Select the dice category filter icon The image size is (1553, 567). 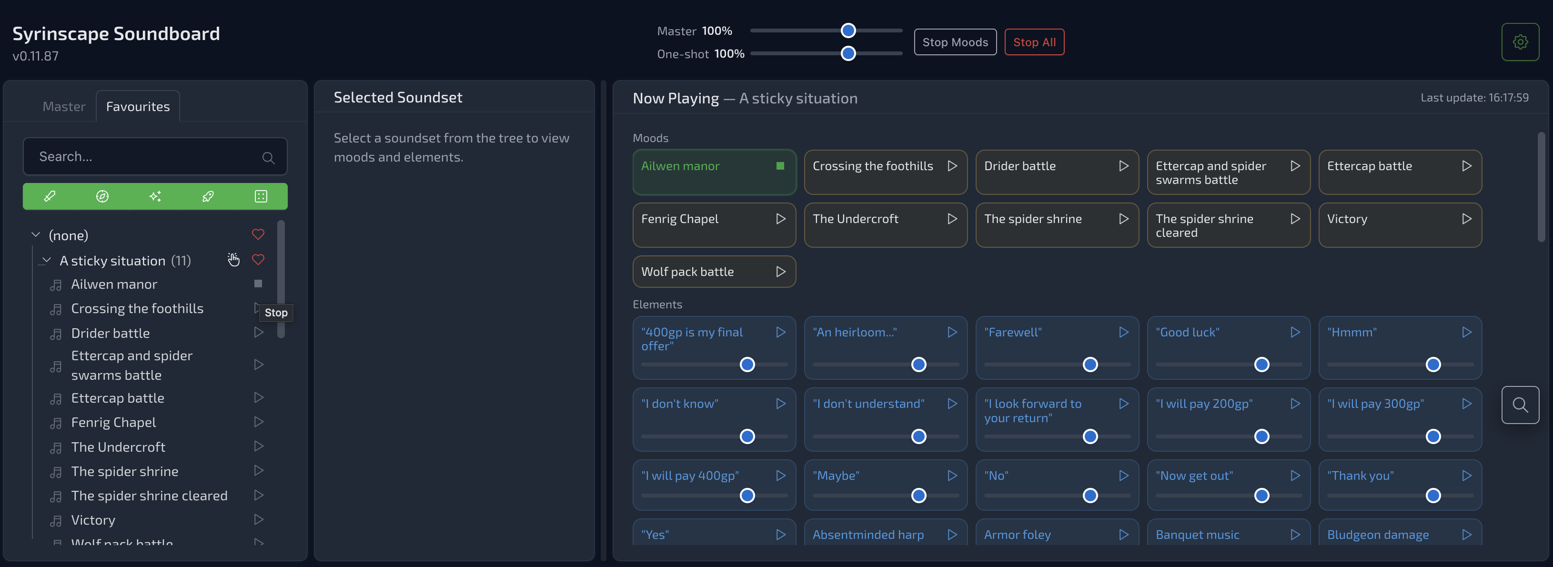tap(261, 196)
